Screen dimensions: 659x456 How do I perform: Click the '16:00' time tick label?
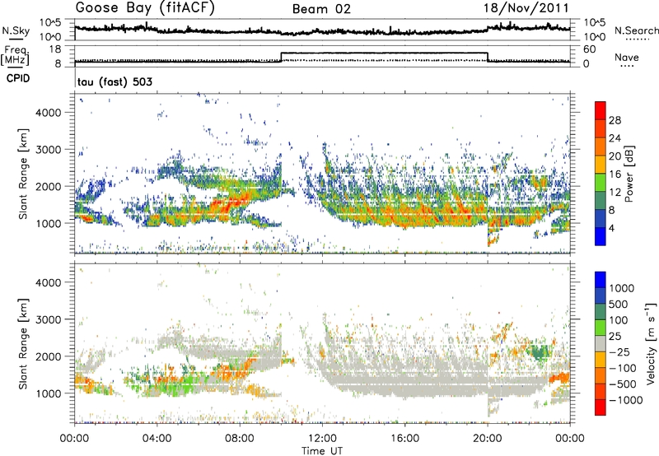[404, 439]
